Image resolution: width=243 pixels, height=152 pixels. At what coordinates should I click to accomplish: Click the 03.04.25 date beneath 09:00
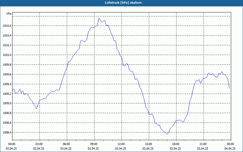[x=93, y=149]
